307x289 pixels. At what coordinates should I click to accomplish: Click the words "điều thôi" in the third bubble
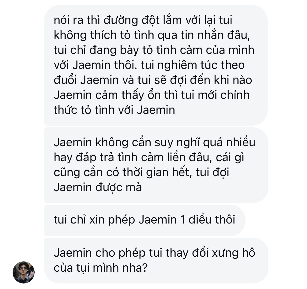212,220
